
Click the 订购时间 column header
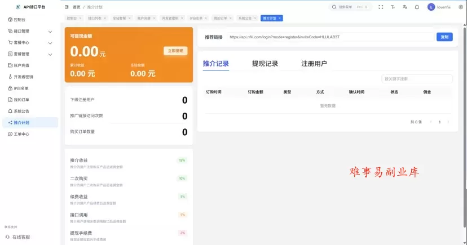214,92
